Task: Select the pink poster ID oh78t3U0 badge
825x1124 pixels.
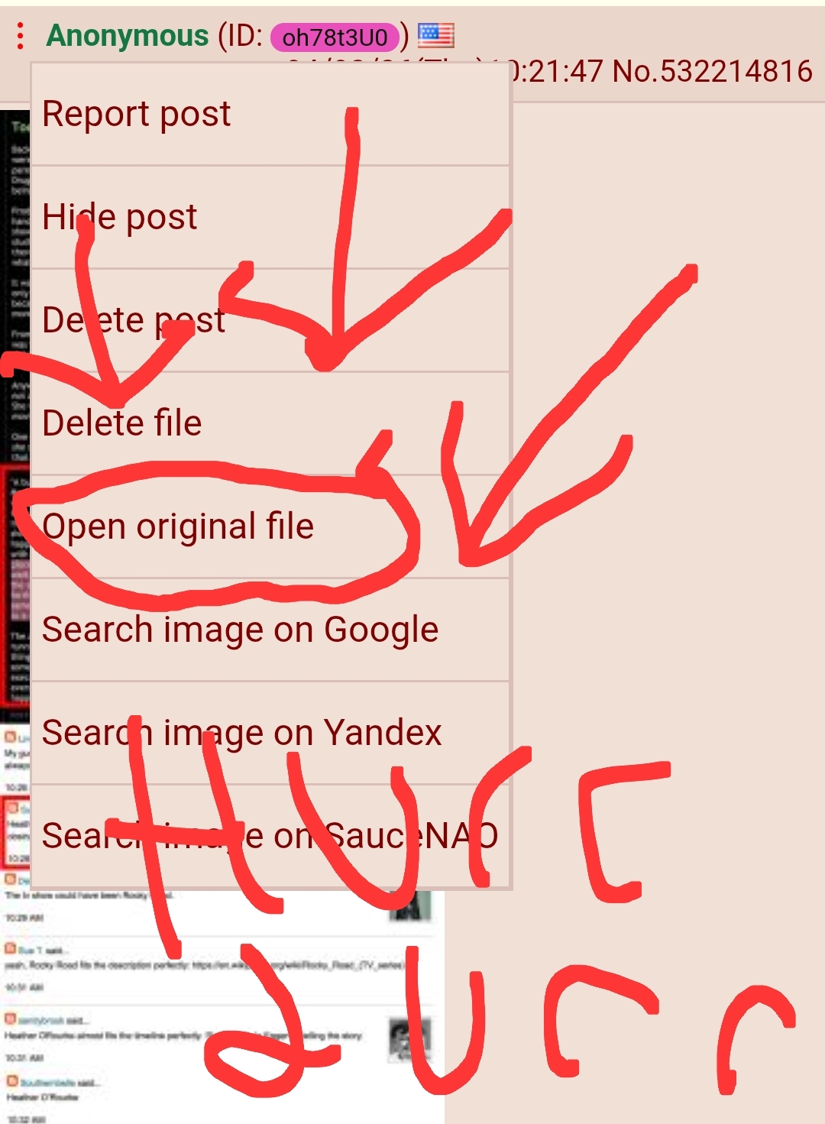Action: 335,37
